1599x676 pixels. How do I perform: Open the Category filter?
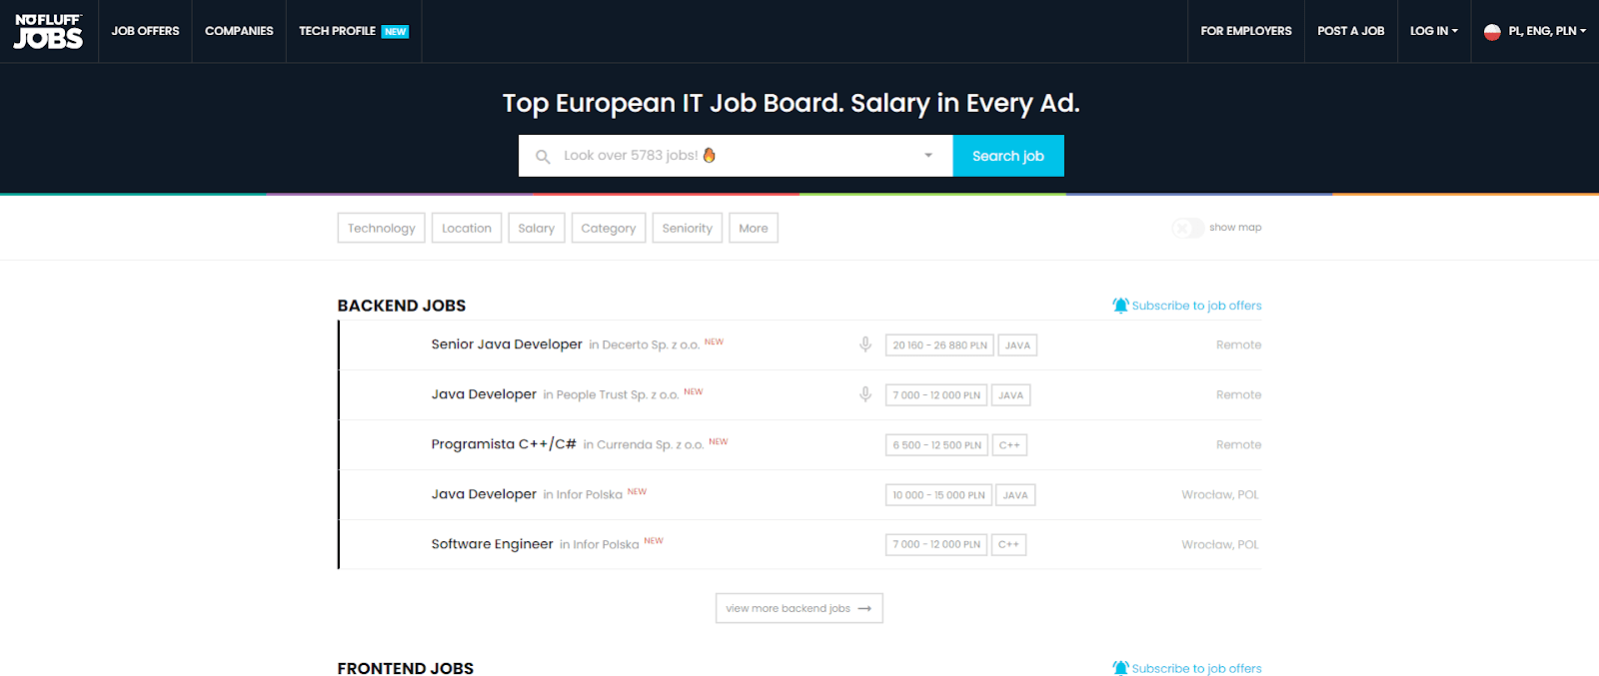[x=609, y=228]
